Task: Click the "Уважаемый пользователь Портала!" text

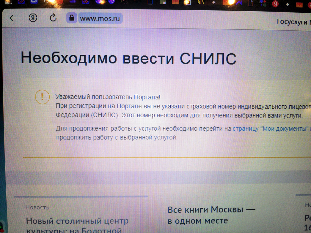Action: coord(108,97)
